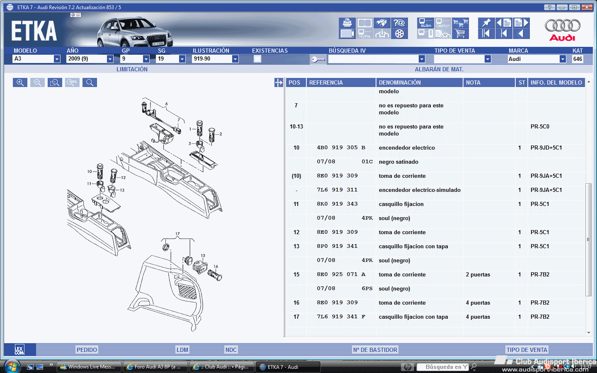The image size is (597, 373).
Task: Open the ELSA link icon
Action: click(x=426, y=23)
